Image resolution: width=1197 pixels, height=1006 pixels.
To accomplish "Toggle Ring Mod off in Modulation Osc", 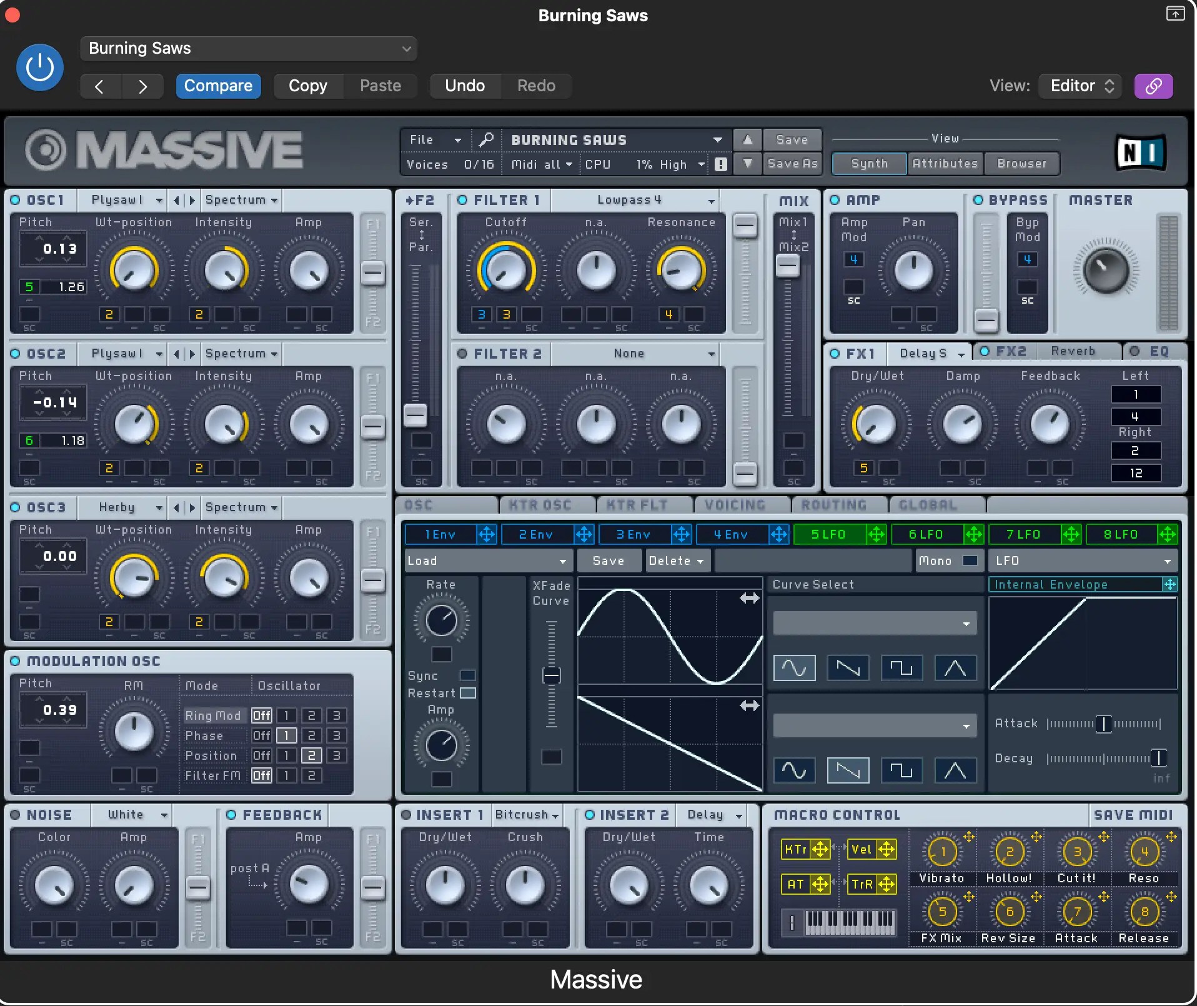I will click(x=262, y=715).
